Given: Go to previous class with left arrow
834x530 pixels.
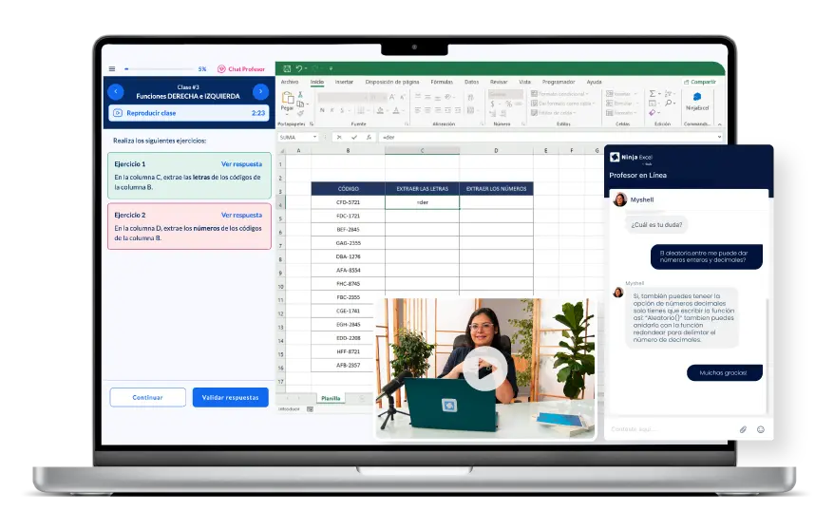Looking at the screenshot, I should click(116, 92).
